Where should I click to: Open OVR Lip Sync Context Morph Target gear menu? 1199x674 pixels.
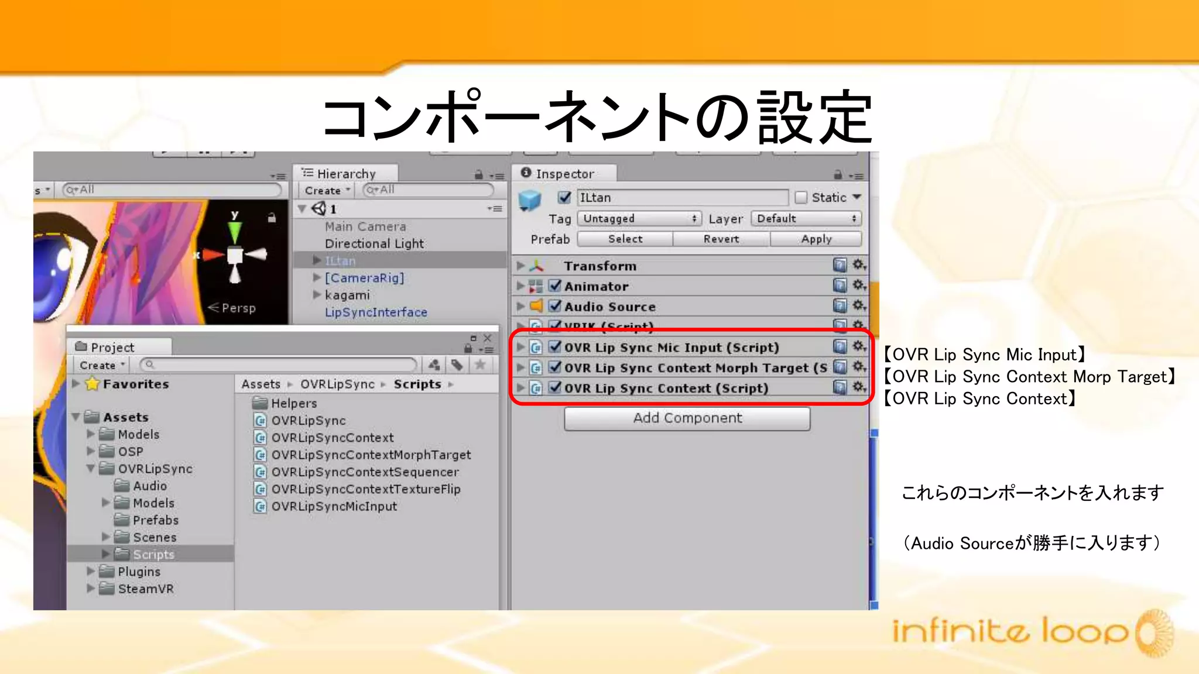(x=859, y=367)
